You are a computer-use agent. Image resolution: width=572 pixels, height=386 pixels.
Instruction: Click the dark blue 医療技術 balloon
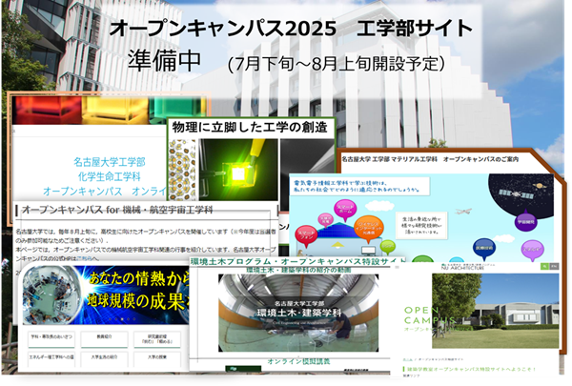(484, 248)
